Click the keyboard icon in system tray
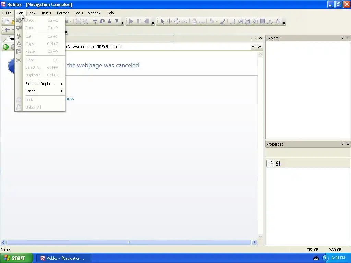Screen dimensions: 351x263 coord(316,258)
